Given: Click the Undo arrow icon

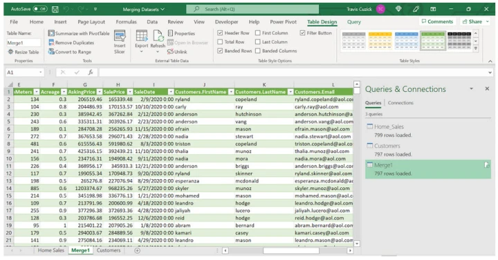Looking at the screenshot, I should coord(67,9).
